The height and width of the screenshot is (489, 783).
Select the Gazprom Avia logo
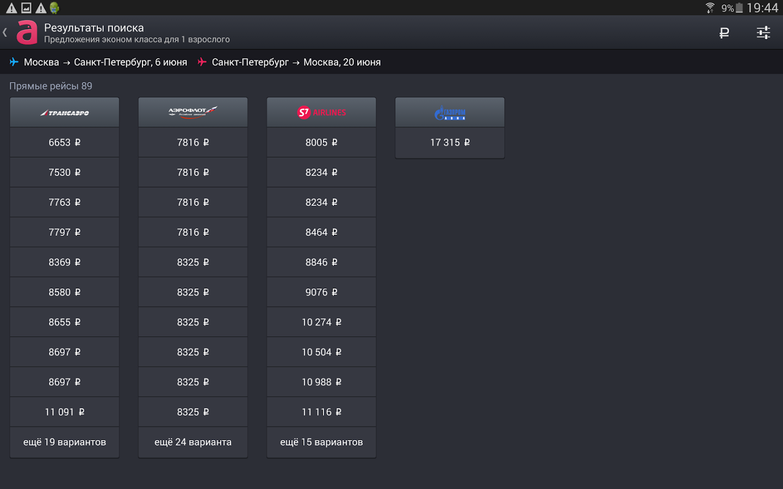coord(450,113)
